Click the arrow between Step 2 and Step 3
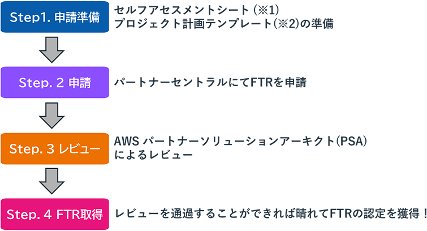 54,115
